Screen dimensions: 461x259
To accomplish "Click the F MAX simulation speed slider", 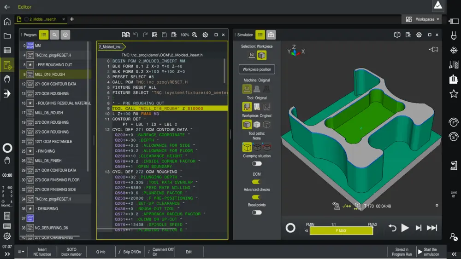I will click(341, 231).
